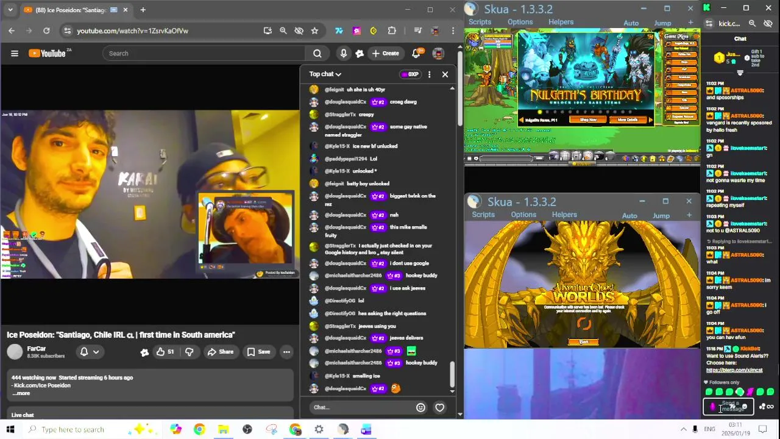Like the video with thumbs up
The height and width of the screenshot is (439, 780).
[165, 352]
